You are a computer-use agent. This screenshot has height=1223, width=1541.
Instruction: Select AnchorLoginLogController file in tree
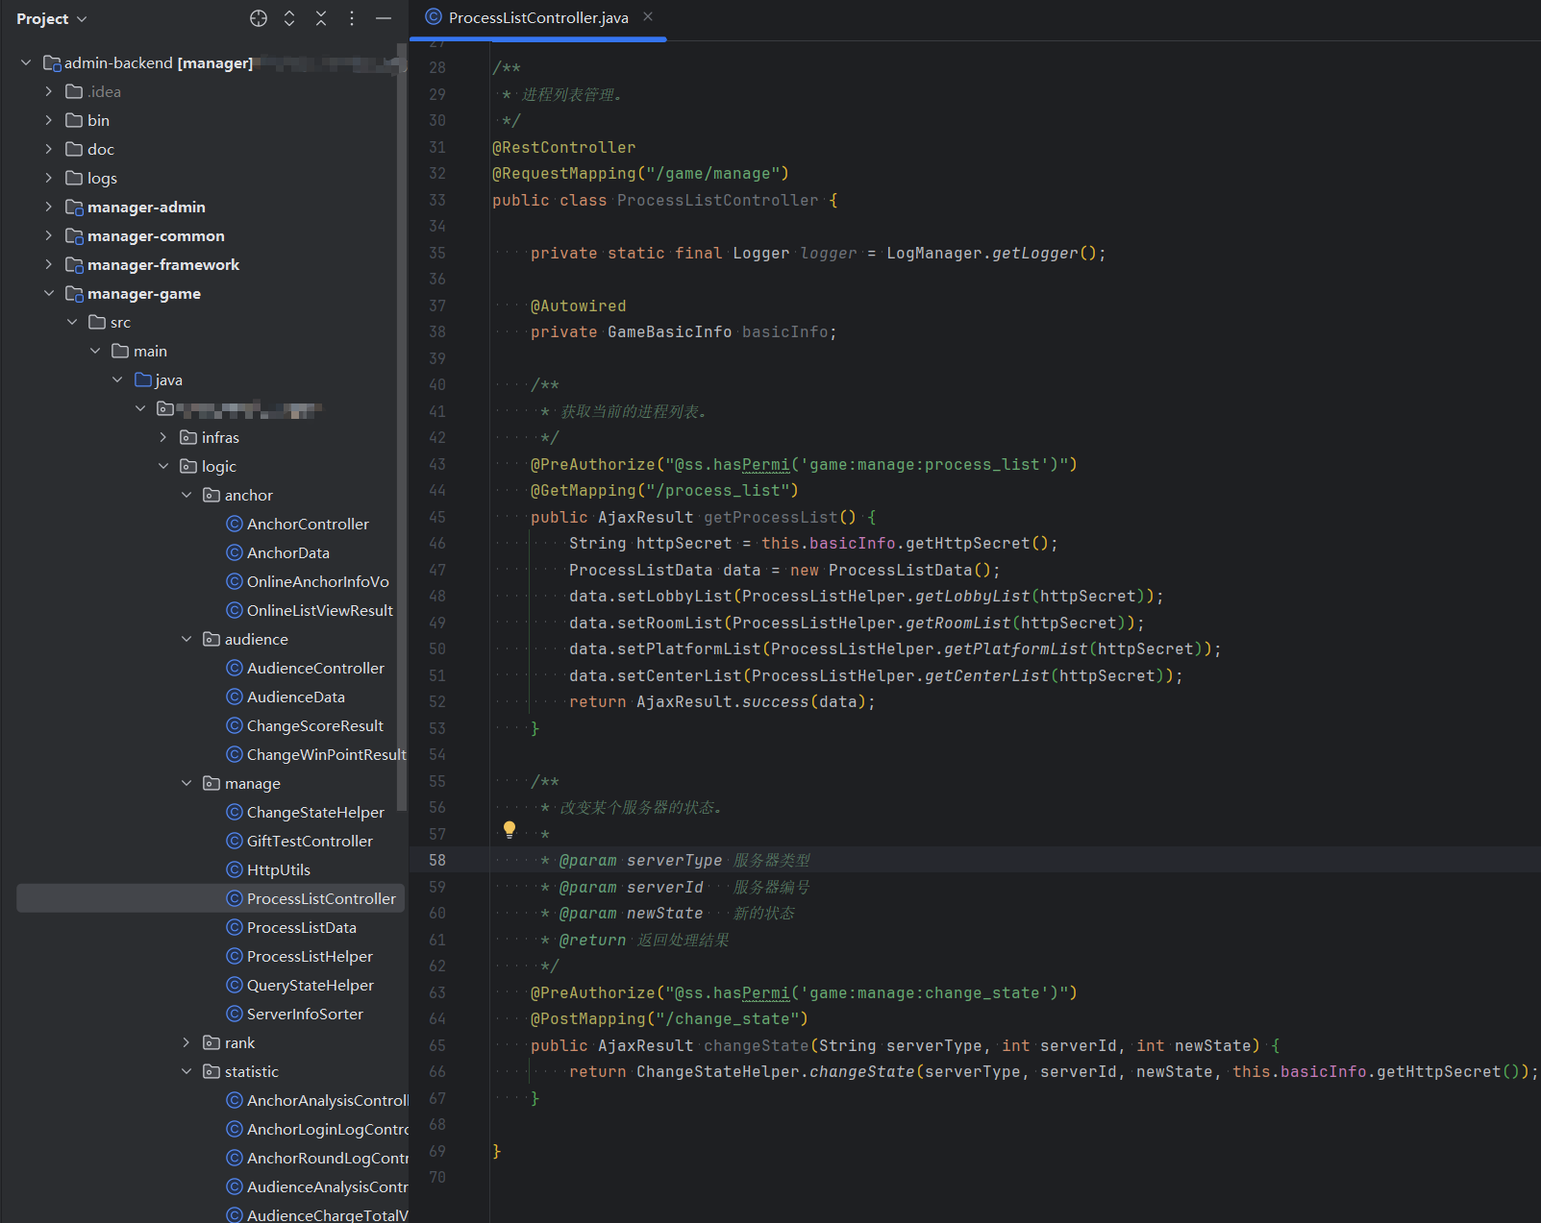(317, 1129)
